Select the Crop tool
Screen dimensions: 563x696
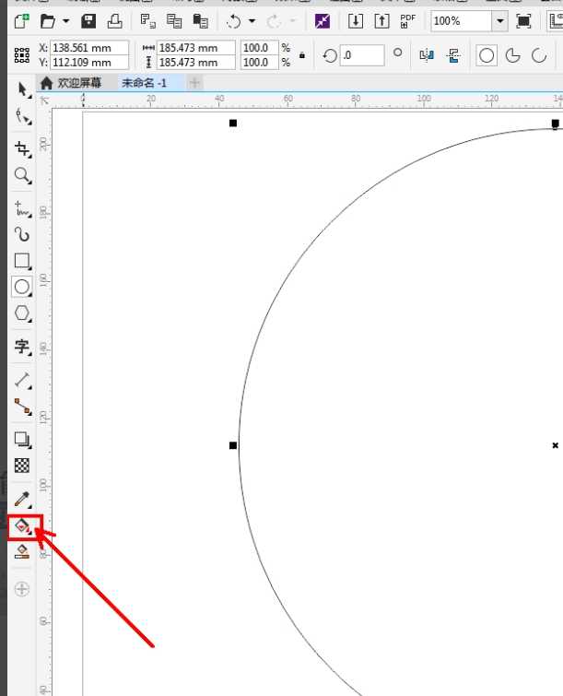[22, 148]
